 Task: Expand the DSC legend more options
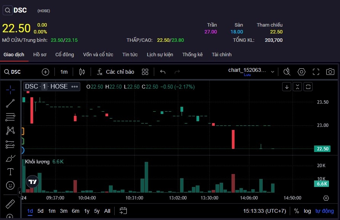tap(75, 87)
